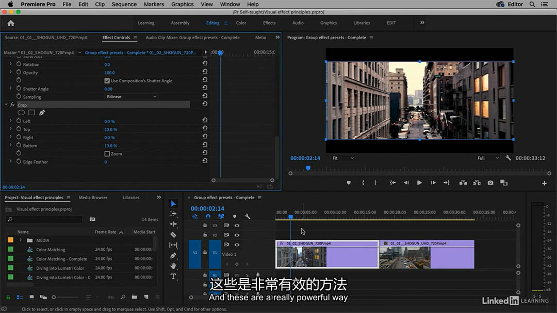Switch to the Color workspace
This screenshot has width=557, height=313.
241,23
